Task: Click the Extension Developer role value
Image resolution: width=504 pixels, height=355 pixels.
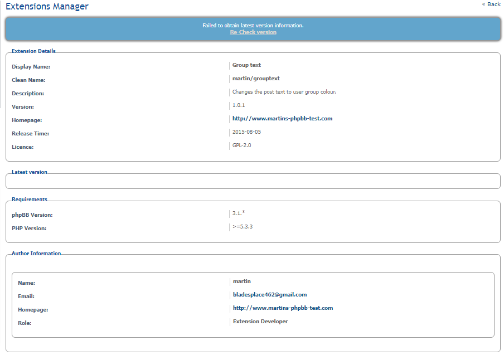Action: pyautogui.click(x=260, y=322)
